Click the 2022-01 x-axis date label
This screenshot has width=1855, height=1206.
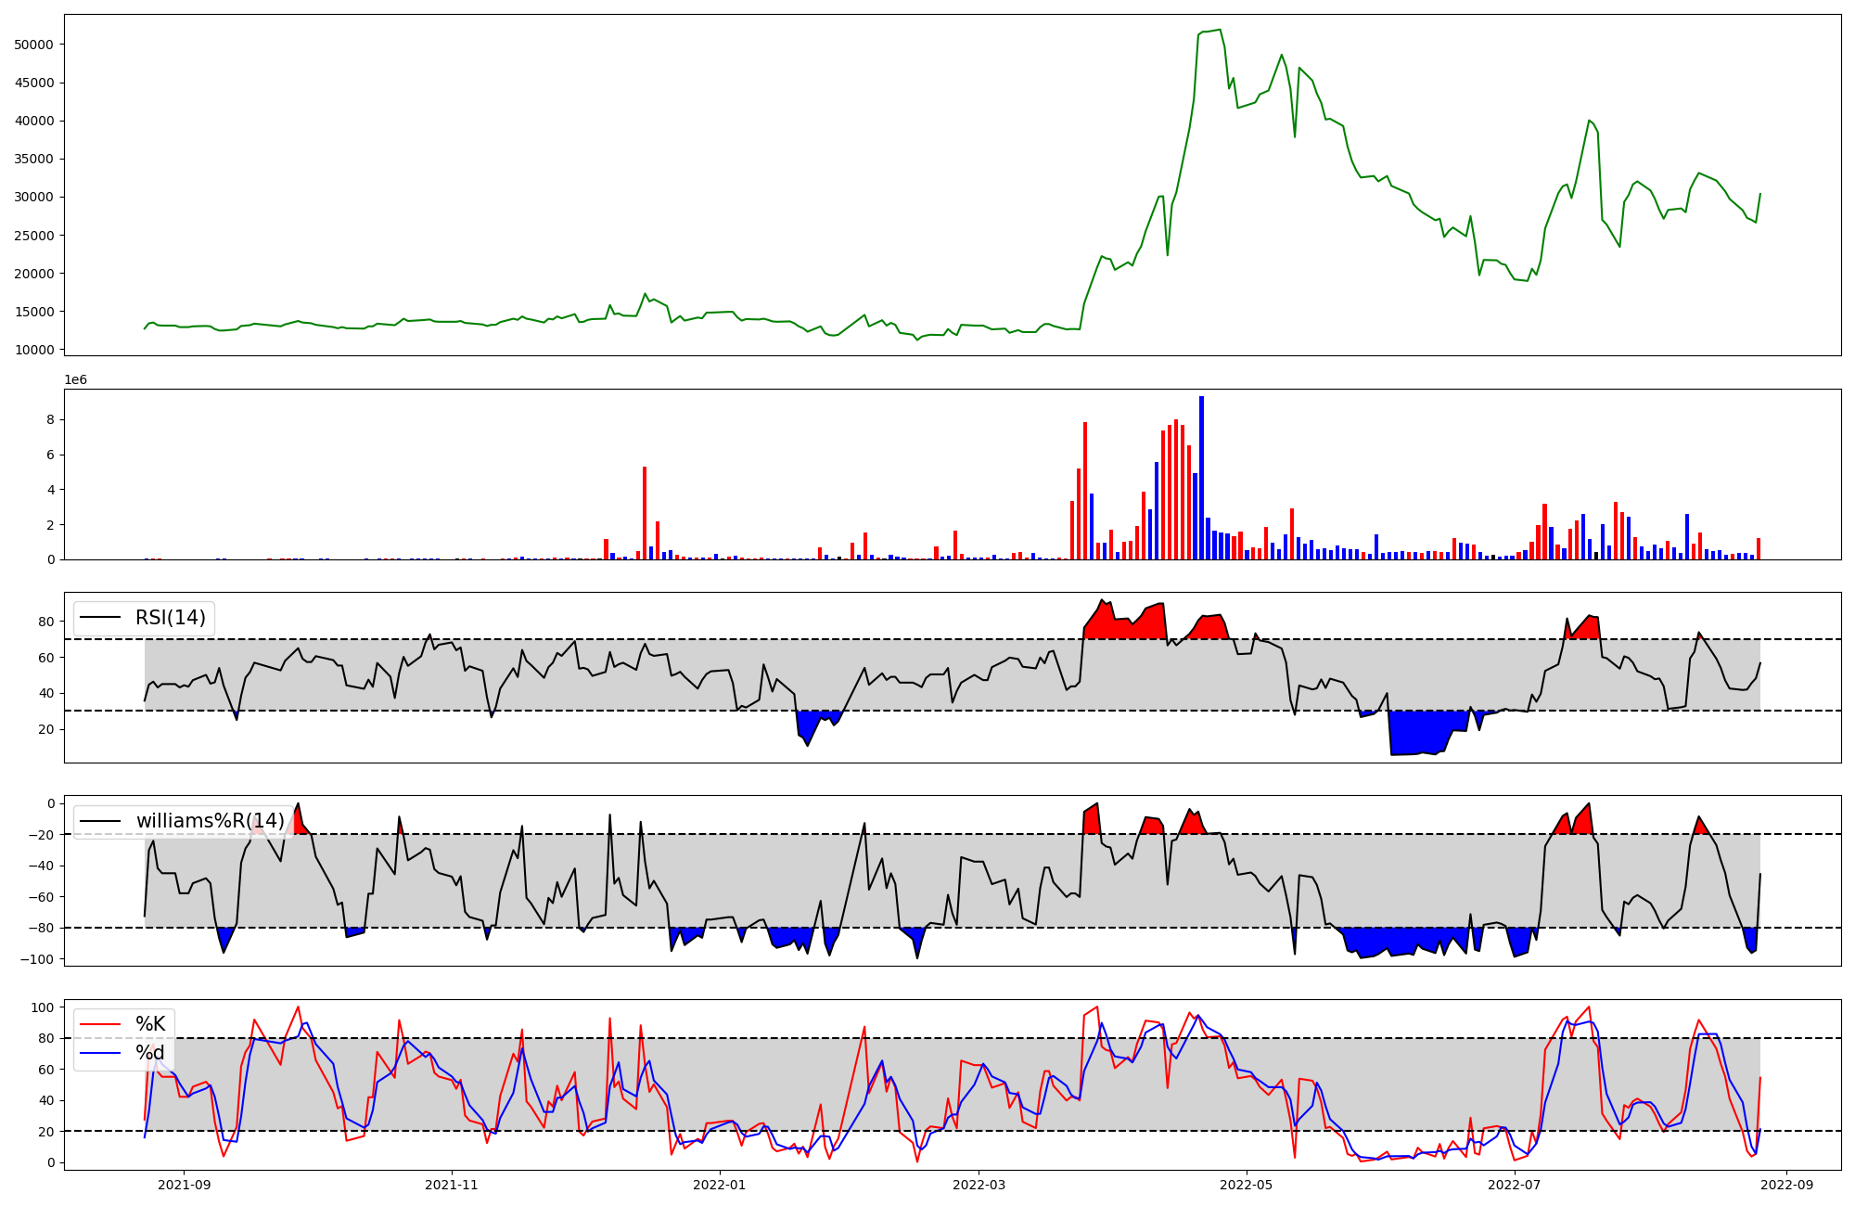coord(719,1185)
